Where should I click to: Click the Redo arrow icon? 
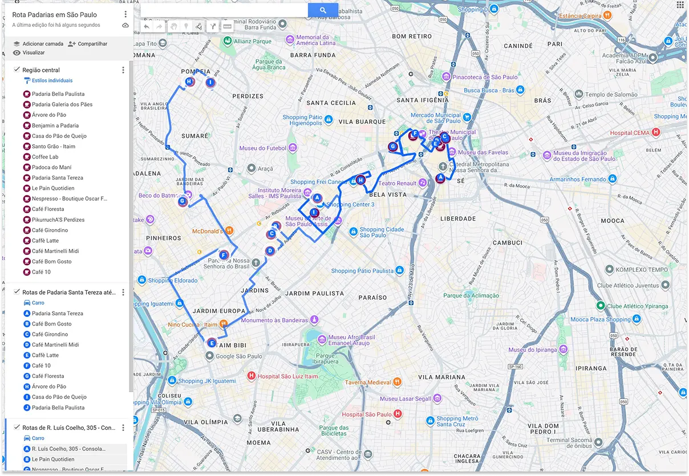click(160, 26)
